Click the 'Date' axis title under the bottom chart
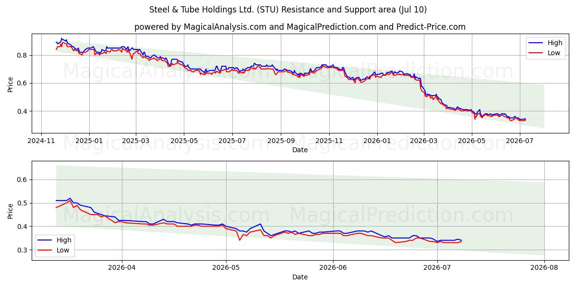Screen dimensions: 576x288 pyautogui.click(x=300, y=277)
